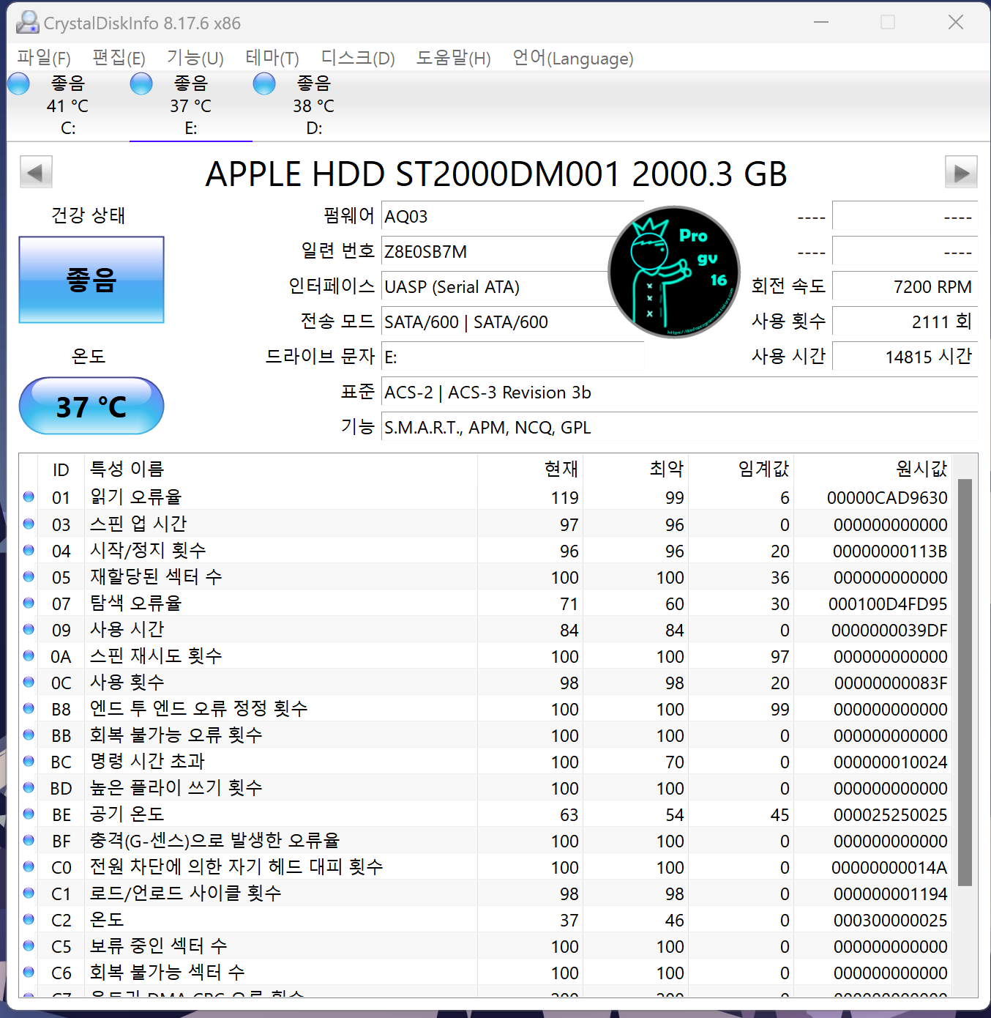This screenshot has height=1018, width=991.
Task: Open the 테마(T) menu
Action: click(272, 58)
